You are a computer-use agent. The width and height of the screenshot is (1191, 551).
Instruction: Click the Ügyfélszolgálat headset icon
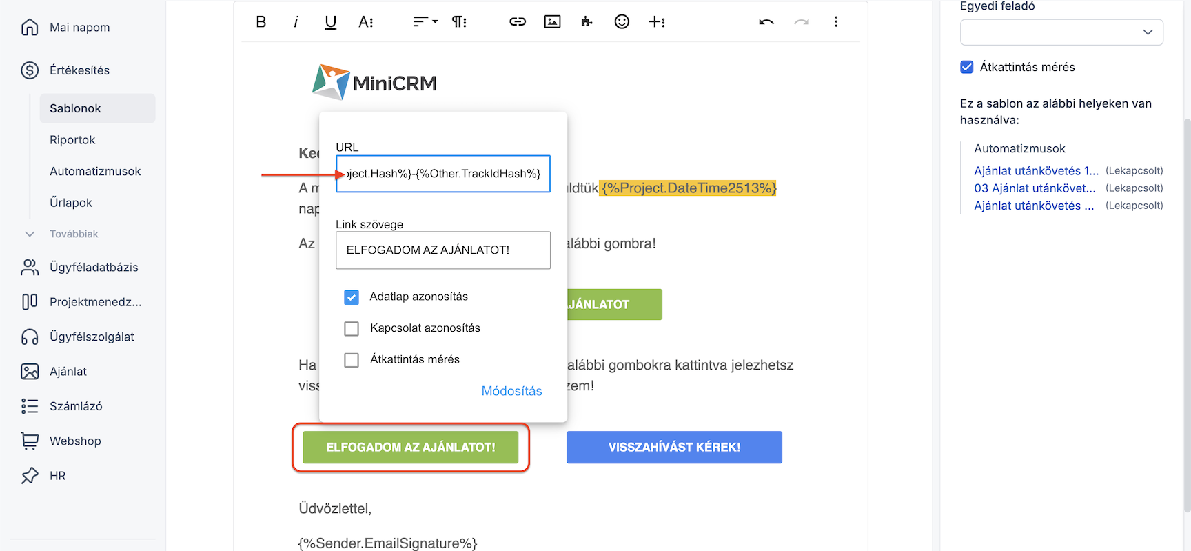(x=30, y=337)
